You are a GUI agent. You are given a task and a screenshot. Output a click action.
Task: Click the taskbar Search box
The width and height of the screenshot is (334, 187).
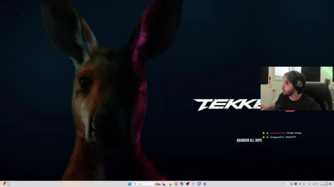(x=147, y=184)
